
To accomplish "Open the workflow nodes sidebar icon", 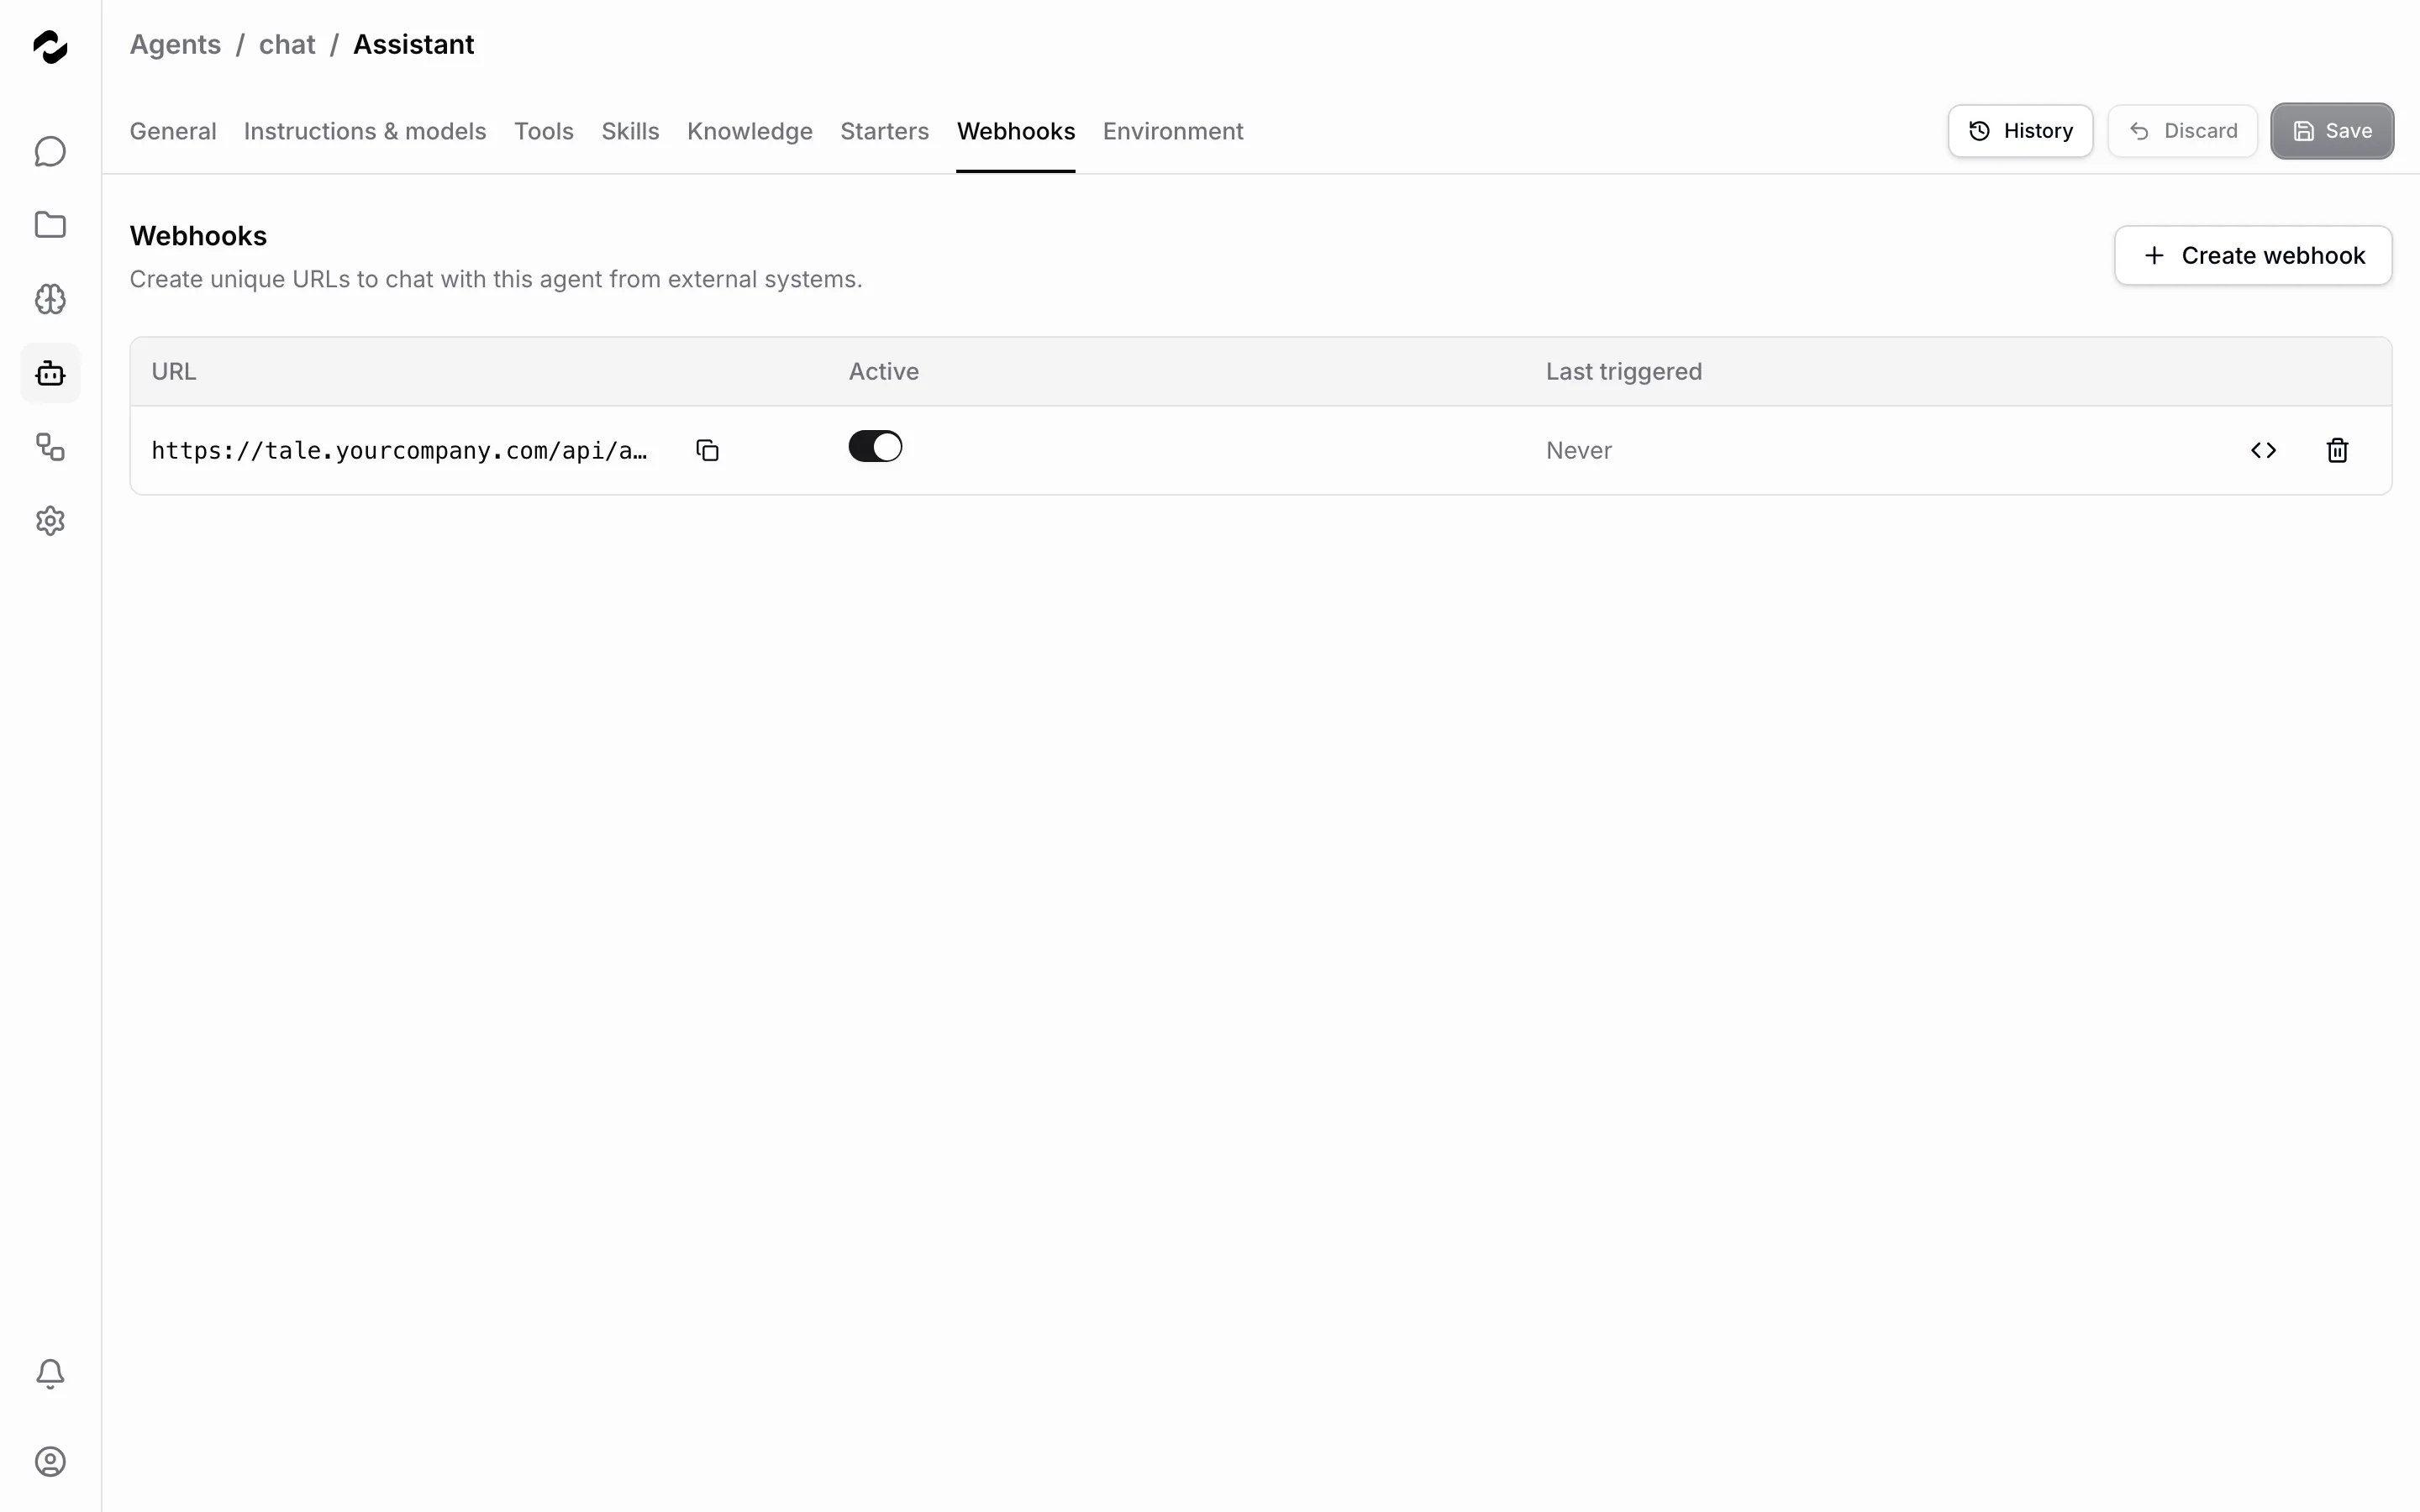I will coord(50,447).
